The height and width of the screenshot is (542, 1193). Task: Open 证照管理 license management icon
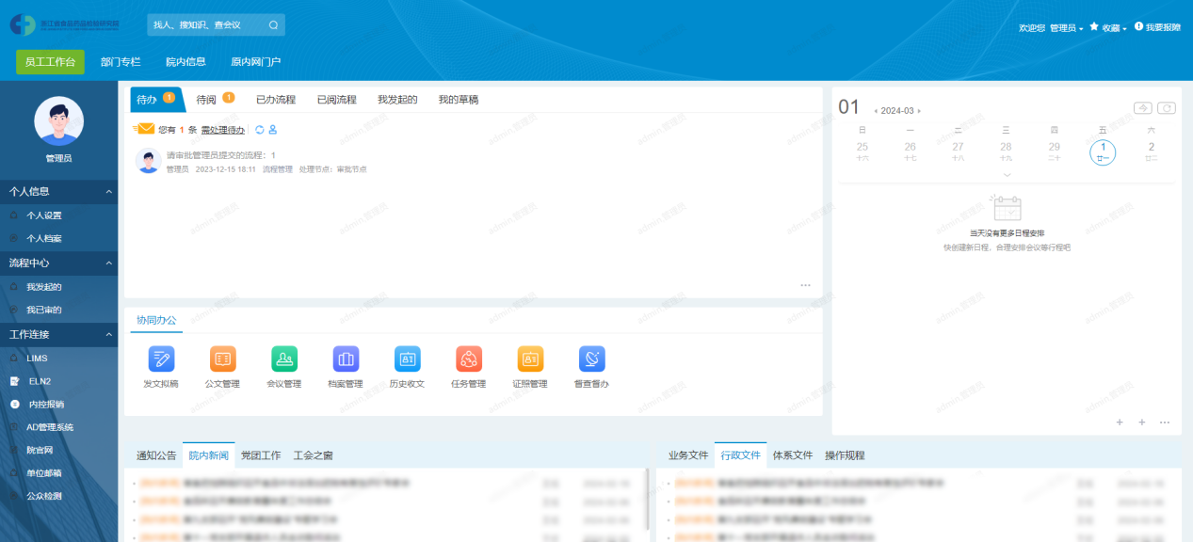point(530,359)
